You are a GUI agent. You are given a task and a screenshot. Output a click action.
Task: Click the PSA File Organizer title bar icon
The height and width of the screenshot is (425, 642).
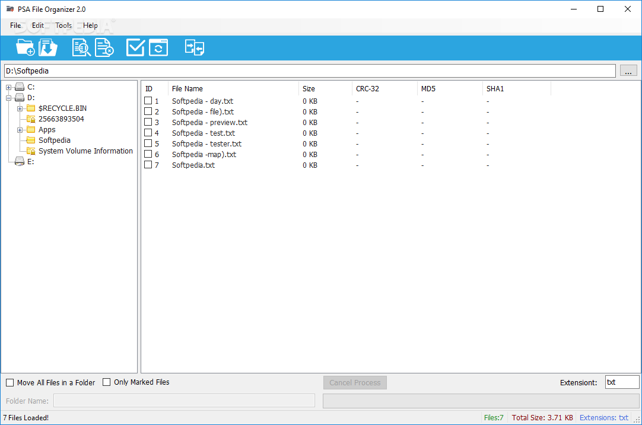tap(10, 9)
